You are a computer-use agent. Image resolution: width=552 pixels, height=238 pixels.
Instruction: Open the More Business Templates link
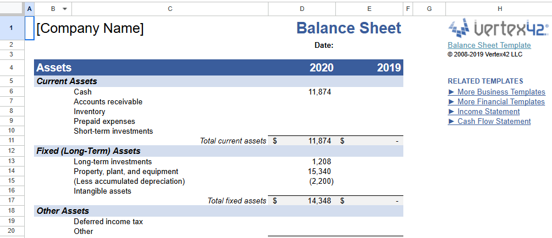tap(501, 92)
